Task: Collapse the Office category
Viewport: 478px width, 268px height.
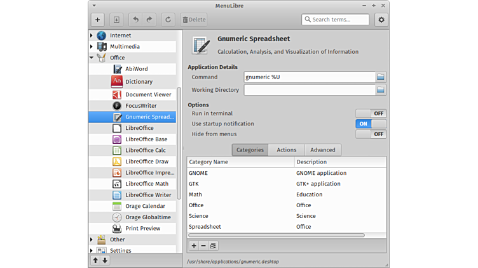Action: click(x=92, y=58)
